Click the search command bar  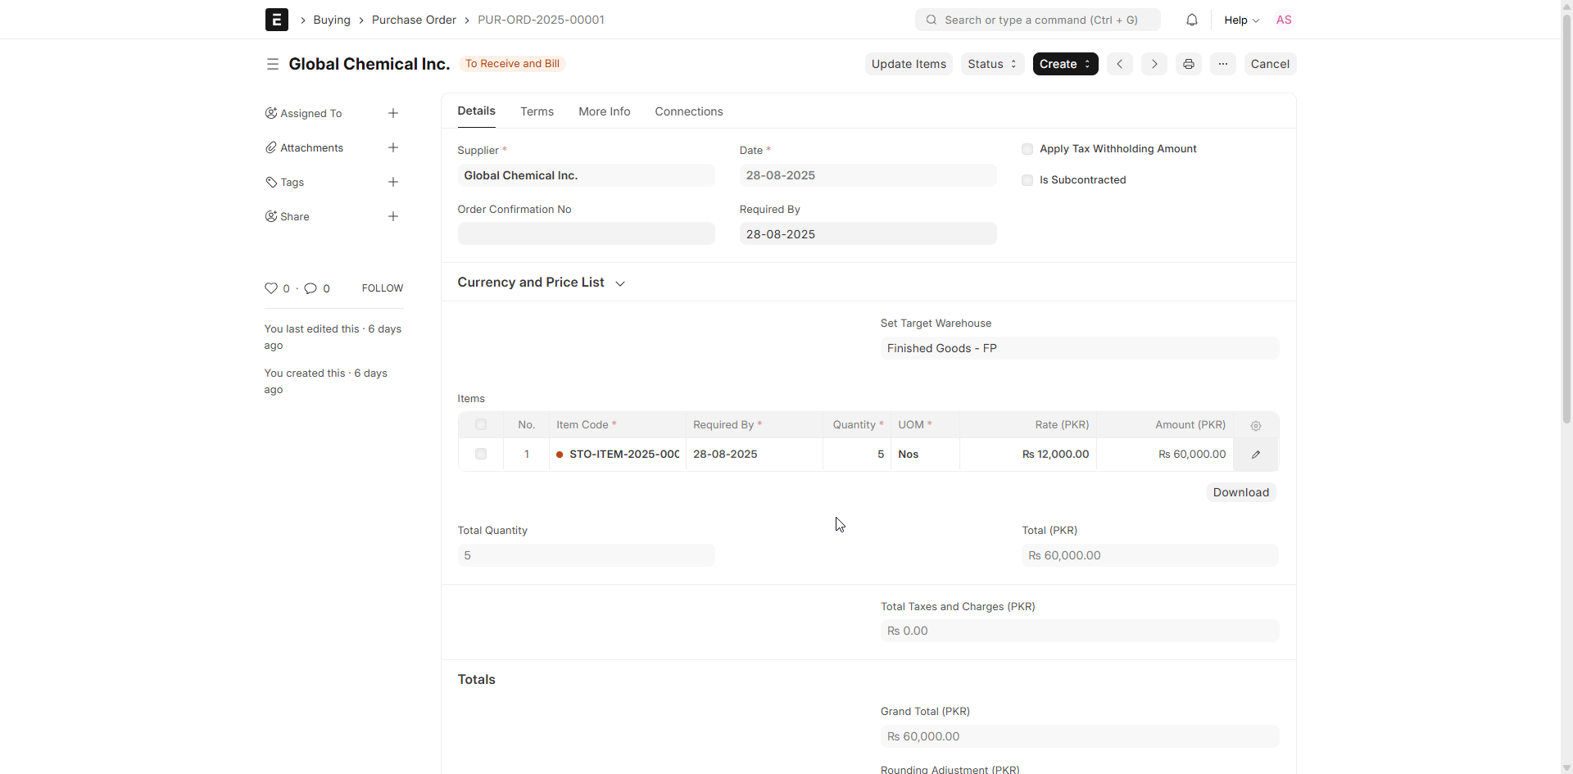tap(1037, 20)
